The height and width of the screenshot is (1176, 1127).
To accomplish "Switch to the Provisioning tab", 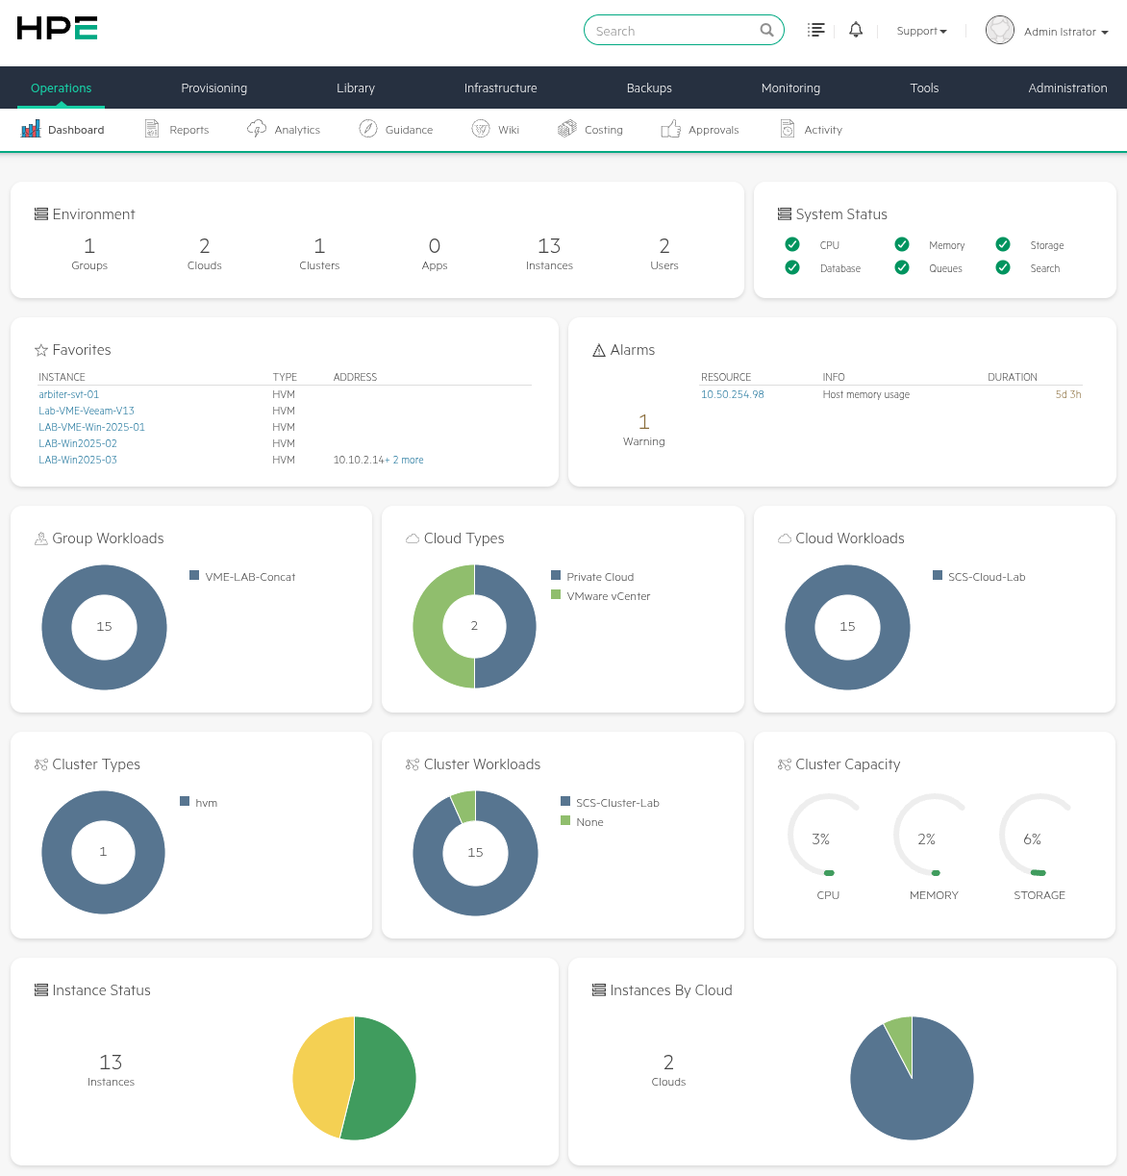I will pos(213,88).
